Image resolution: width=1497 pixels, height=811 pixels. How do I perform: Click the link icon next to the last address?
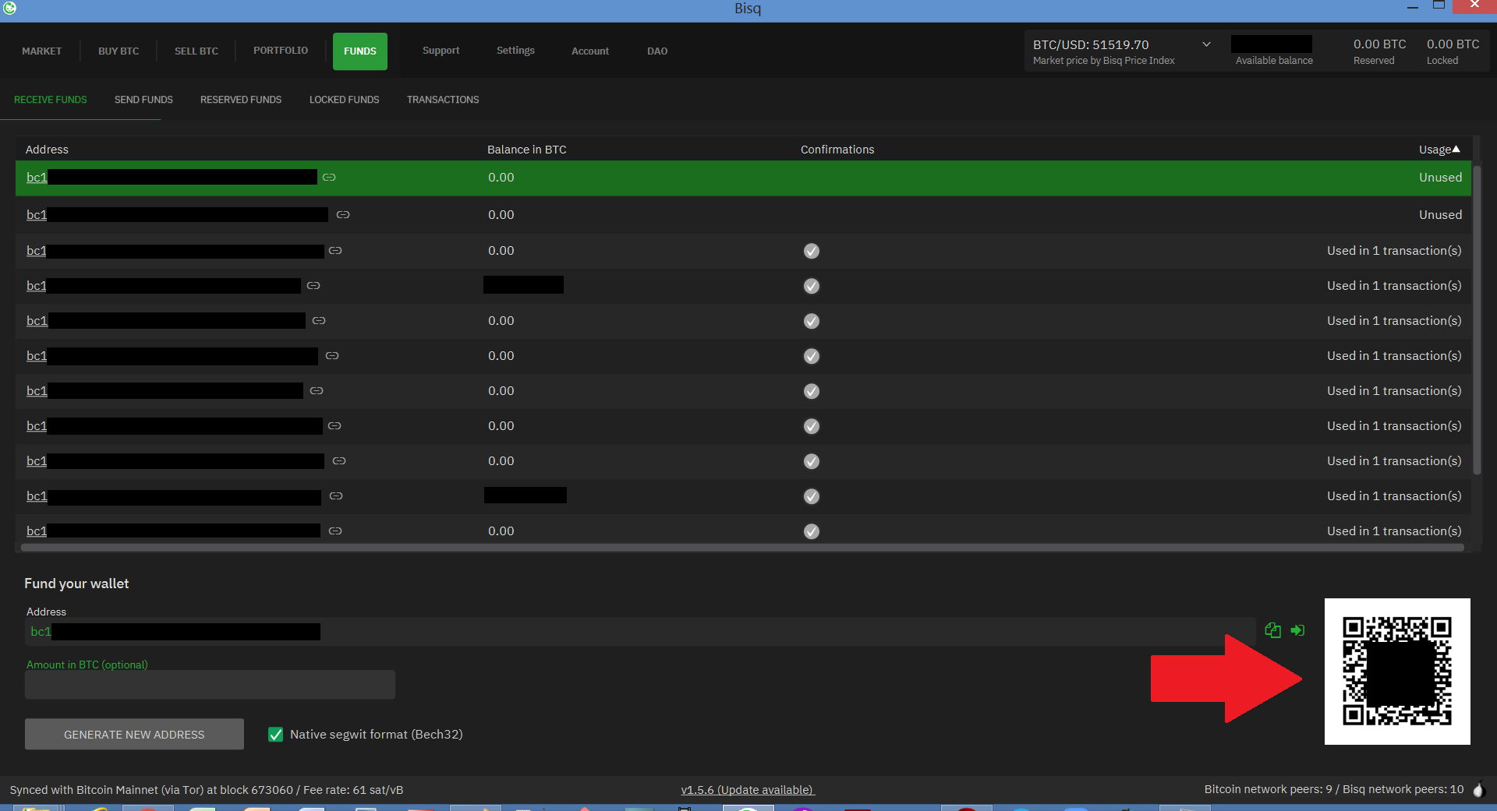tap(335, 531)
